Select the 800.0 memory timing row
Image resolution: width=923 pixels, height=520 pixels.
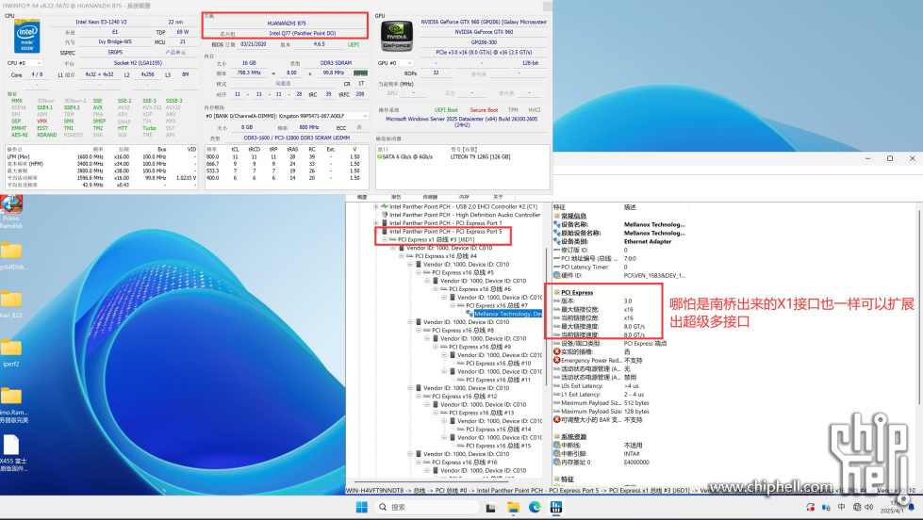click(286, 157)
